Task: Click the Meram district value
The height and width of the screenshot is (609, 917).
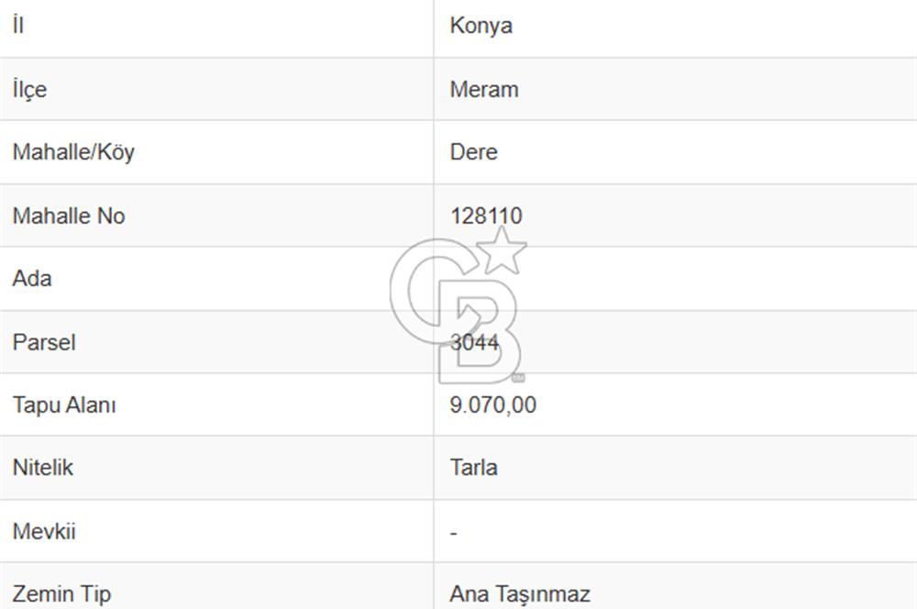Action: point(484,90)
